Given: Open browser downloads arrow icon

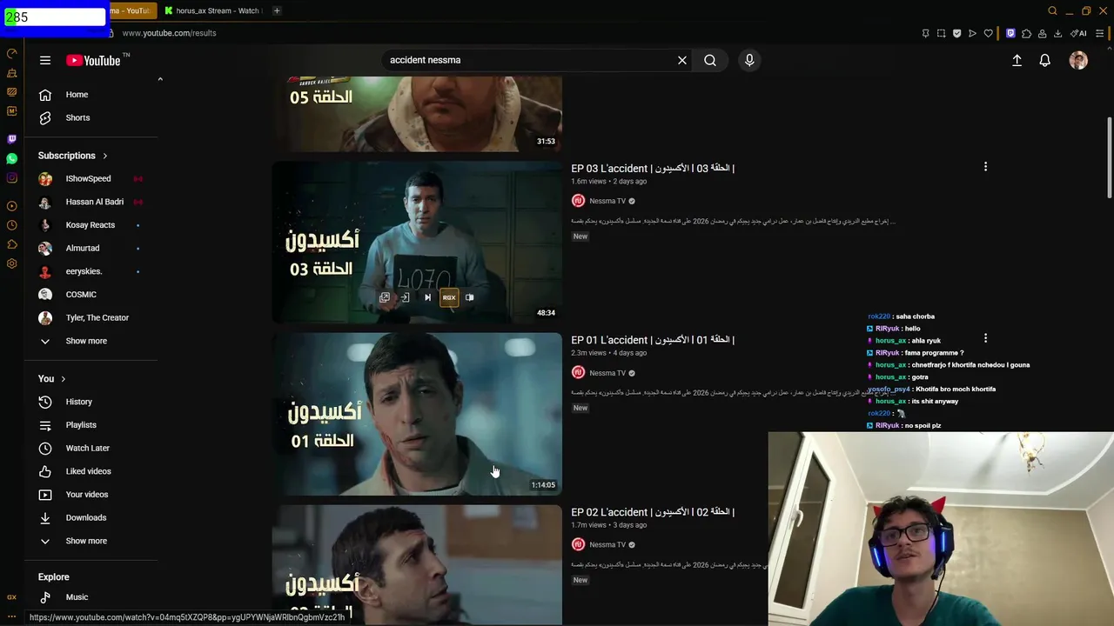Looking at the screenshot, I should point(1057,33).
